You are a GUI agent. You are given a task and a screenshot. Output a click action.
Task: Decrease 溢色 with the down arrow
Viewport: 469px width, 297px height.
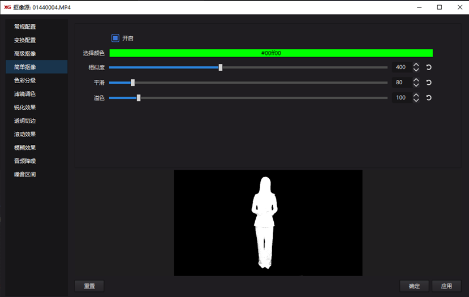point(416,100)
